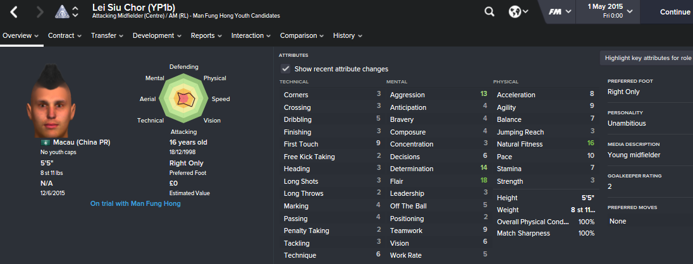Click the attribute polygon radar chart
Image resolution: width=693 pixels, height=264 pixels.
(184, 99)
